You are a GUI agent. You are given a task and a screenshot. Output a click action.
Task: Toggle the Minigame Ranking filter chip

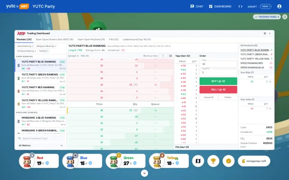point(46,46)
